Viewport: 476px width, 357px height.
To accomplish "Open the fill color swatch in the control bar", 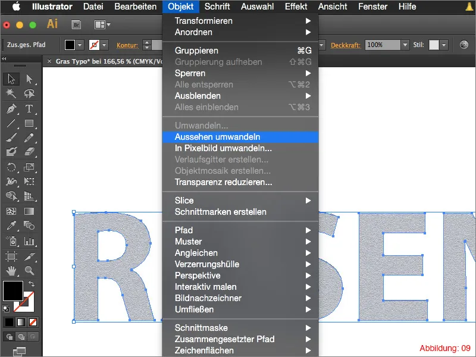I will tap(69, 44).
